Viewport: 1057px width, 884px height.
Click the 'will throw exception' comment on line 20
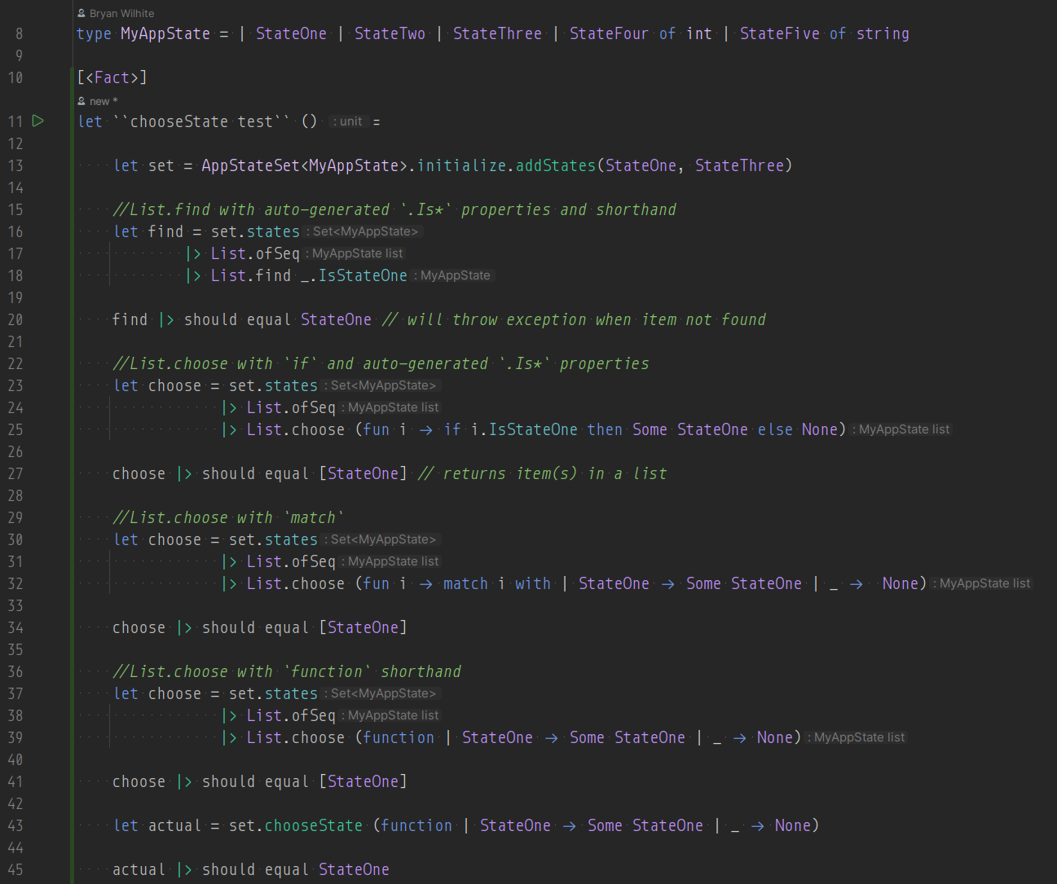574,319
